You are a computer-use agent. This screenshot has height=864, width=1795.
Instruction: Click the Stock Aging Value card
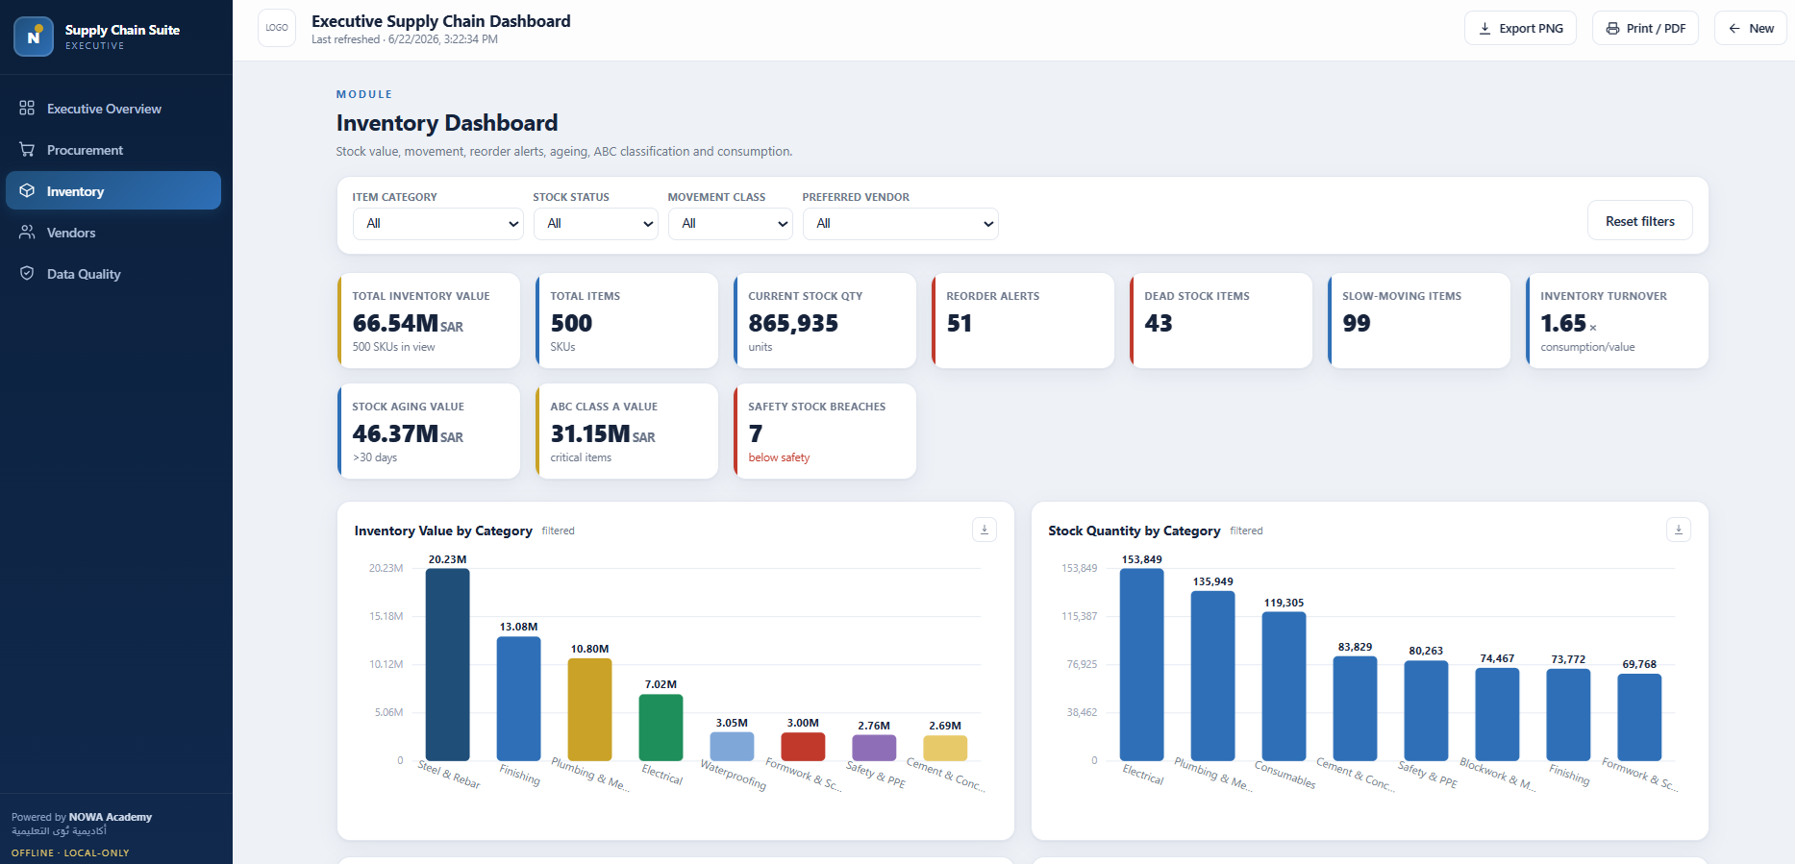[x=429, y=432]
